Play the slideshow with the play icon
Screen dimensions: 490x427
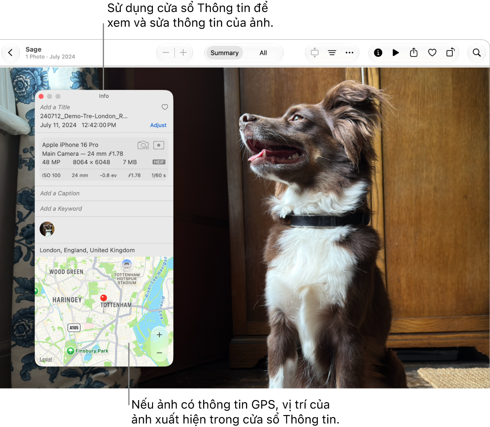(395, 53)
